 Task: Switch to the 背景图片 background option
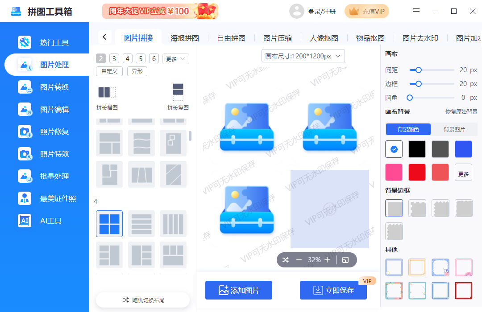coord(454,129)
